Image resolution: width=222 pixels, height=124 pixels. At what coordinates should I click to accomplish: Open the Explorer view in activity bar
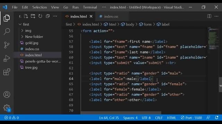tap(7, 18)
